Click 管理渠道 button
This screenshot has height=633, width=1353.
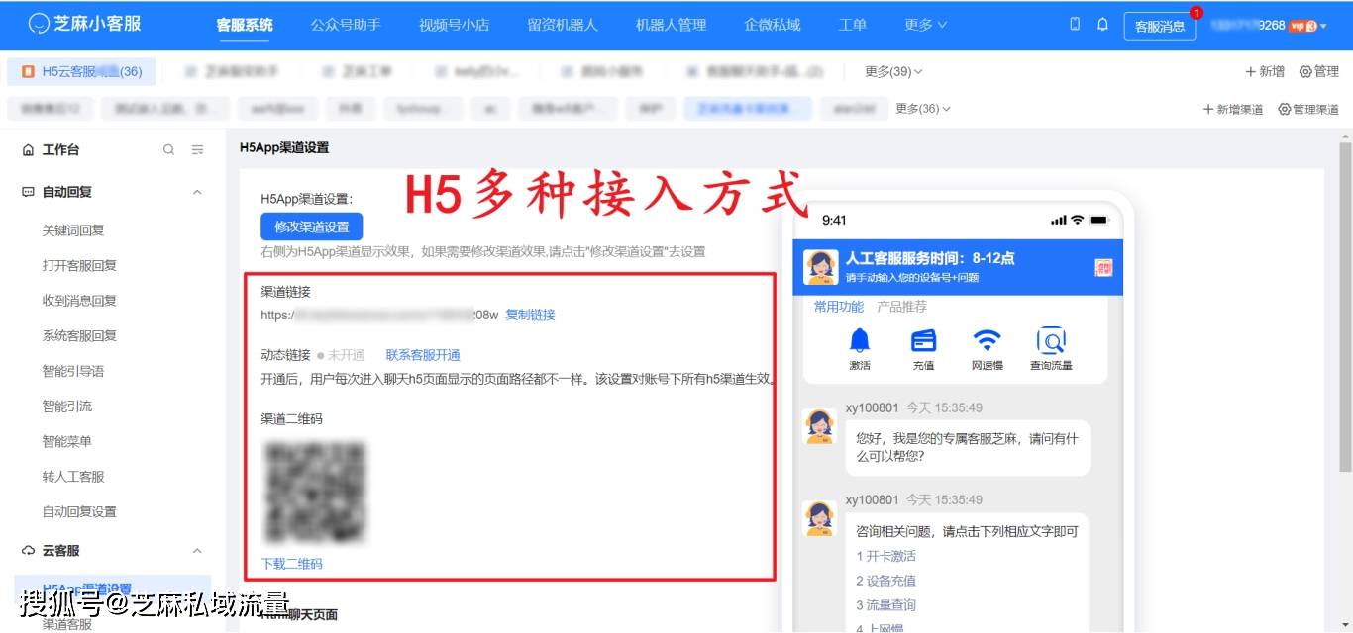1308,109
